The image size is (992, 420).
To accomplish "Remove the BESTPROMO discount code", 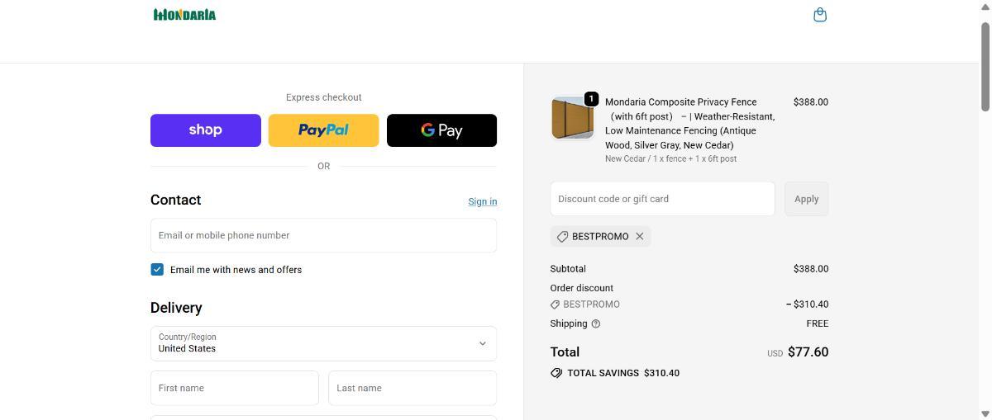I will (639, 237).
